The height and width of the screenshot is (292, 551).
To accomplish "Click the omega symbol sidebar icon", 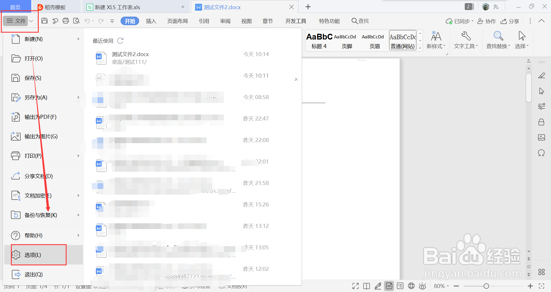I will click(542, 153).
